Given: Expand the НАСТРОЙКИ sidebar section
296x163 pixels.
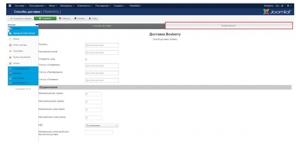Looking at the screenshot, I should tap(23, 78).
